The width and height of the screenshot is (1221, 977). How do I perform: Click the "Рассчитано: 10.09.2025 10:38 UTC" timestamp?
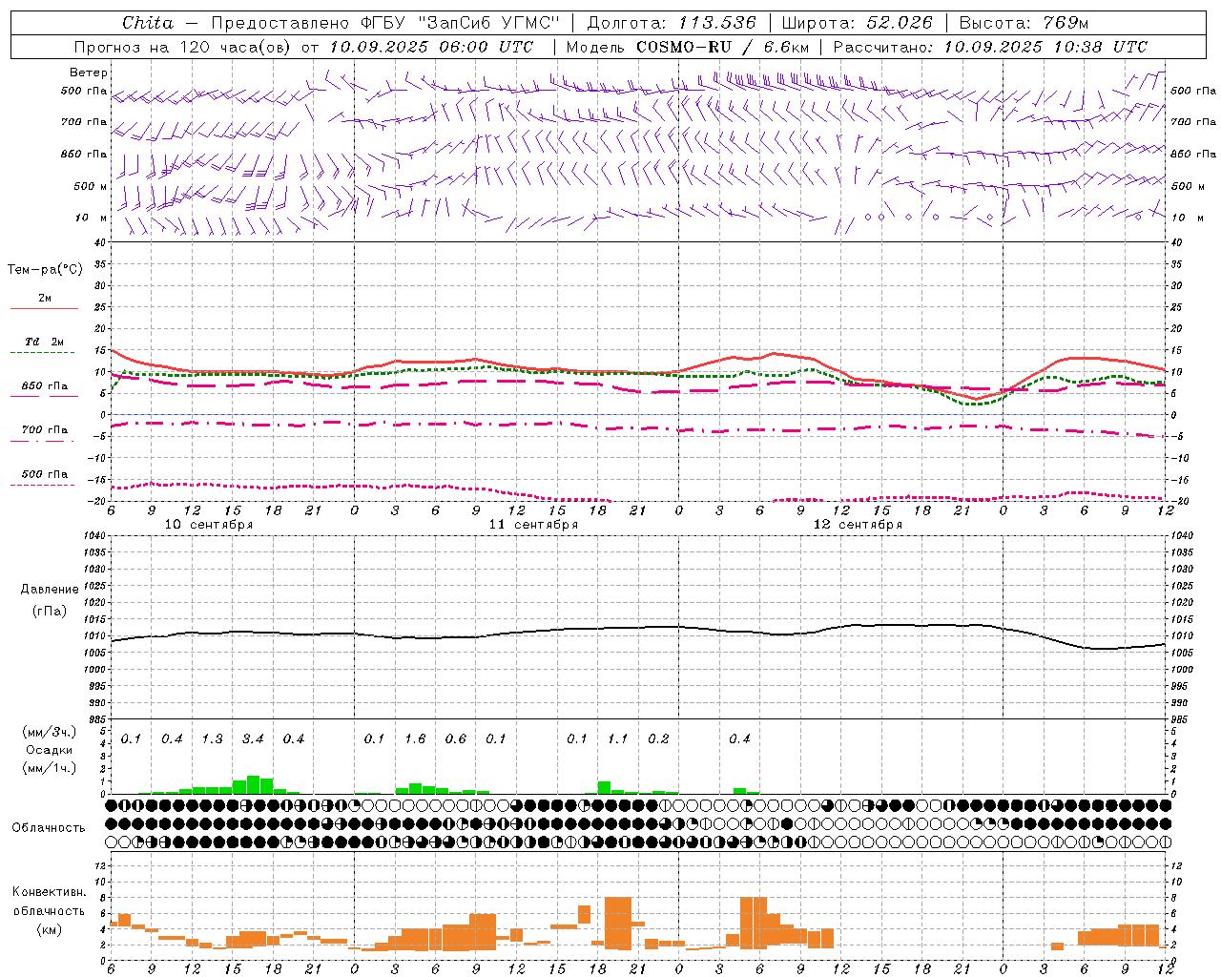tap(990, 47)
